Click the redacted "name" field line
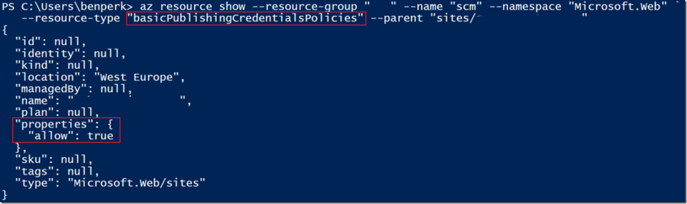Image resolution: width=687 pixels, height=204 pixels. [103, 101]
